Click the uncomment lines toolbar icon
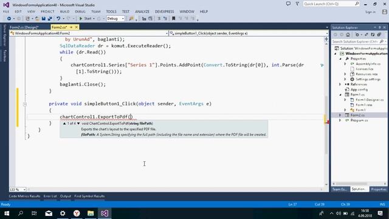Image resolution: width=389 pixels, height=219 pixels. [x=165, y=19]
